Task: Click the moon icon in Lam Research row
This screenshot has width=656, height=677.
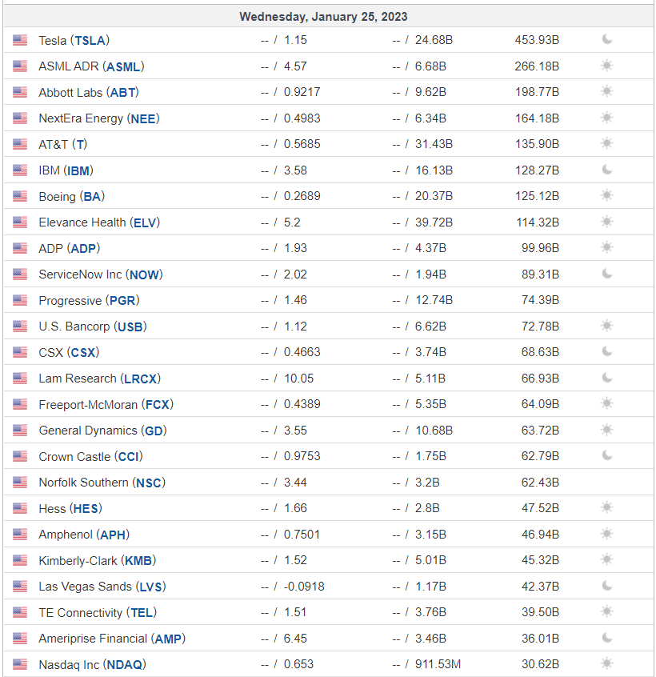Action: coord(606,378)
